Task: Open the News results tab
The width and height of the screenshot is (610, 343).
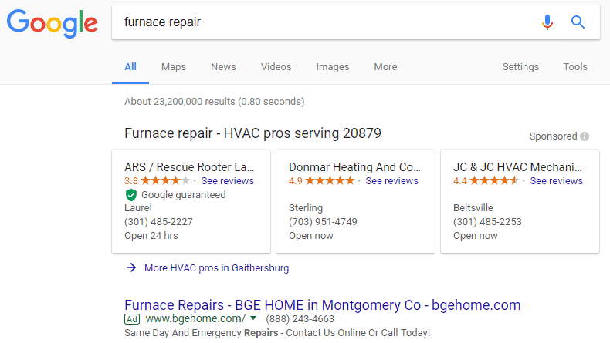Action: click(223, 67)
